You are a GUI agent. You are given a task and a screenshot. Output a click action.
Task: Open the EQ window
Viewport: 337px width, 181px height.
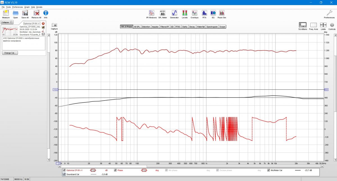pyautogui.click(x=213, y=14)
